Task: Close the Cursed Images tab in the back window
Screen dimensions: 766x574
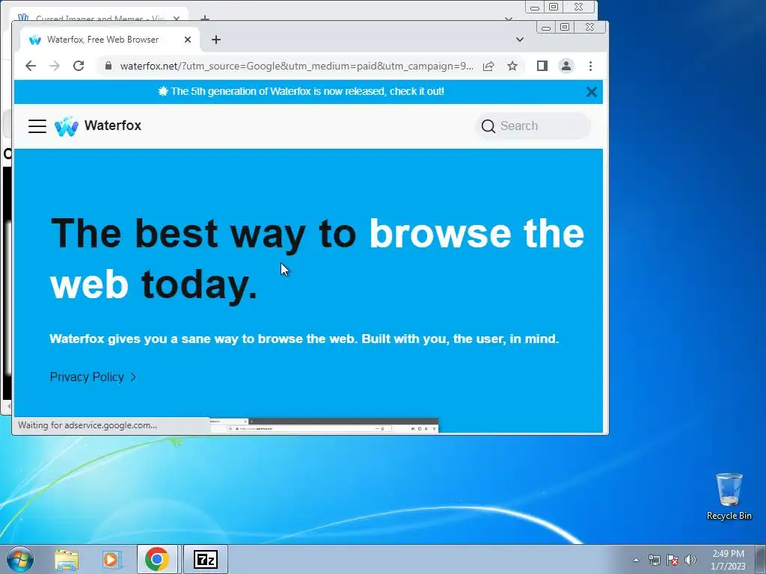Action: coord(177,19)
